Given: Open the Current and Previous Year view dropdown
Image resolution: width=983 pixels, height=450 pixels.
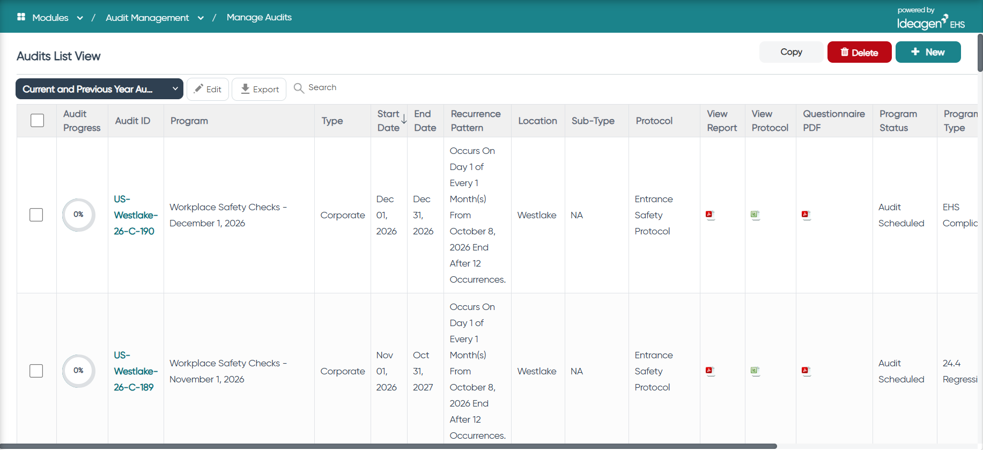Looking at the screenshot, I should point(99,89).
